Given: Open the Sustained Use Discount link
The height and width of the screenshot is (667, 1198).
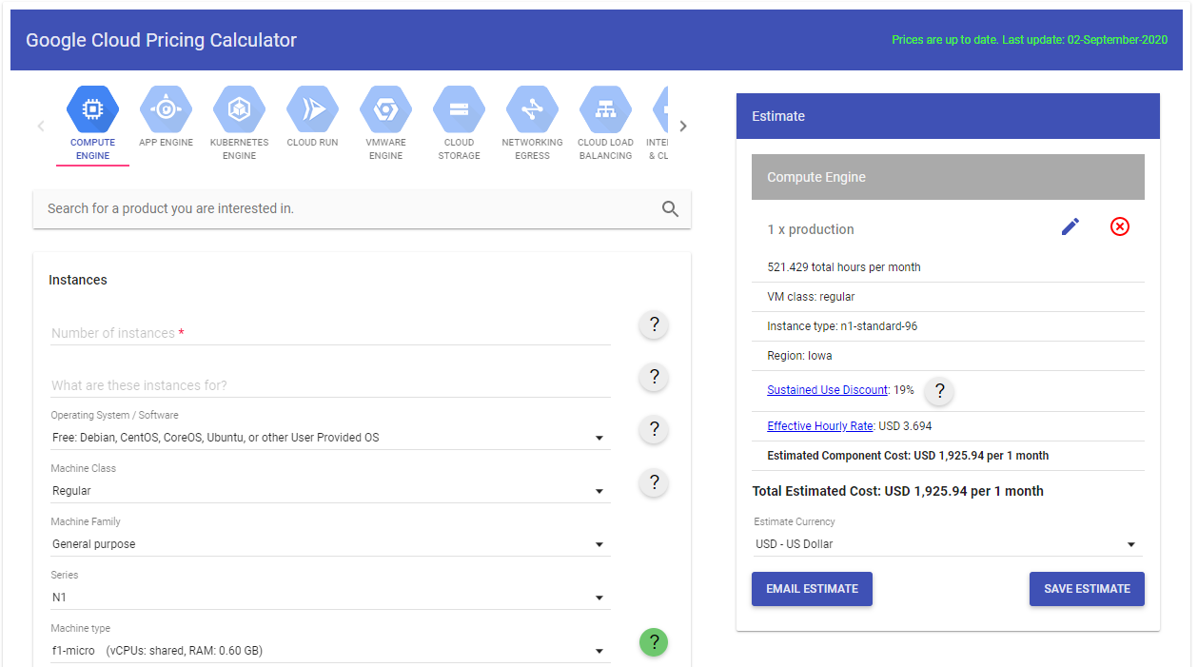Looking at the screenshot, I should [827, 390].
